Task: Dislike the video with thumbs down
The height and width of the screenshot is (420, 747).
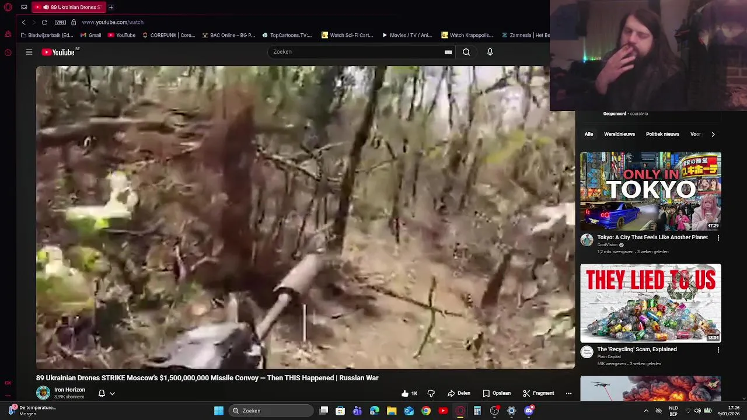Action: click(x=431, y=393)
